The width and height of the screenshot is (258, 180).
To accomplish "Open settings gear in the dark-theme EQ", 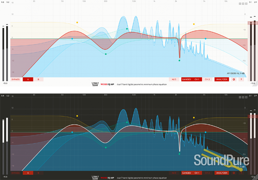I will [x=233, y=173].
